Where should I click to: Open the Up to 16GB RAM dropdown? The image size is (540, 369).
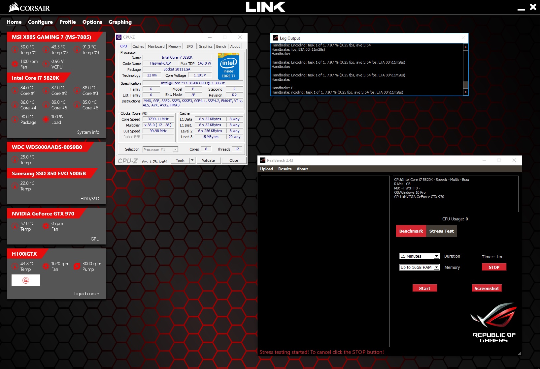pyautogui.click(x=420, y=267)
